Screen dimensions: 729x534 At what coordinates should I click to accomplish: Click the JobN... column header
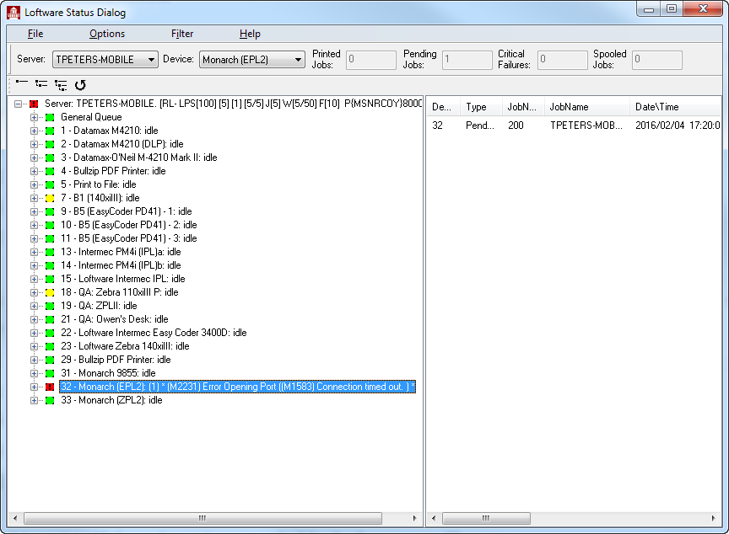523,107
